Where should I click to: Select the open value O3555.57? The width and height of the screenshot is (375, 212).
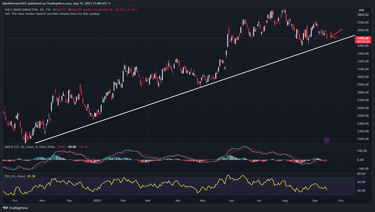tap(60, 10)
